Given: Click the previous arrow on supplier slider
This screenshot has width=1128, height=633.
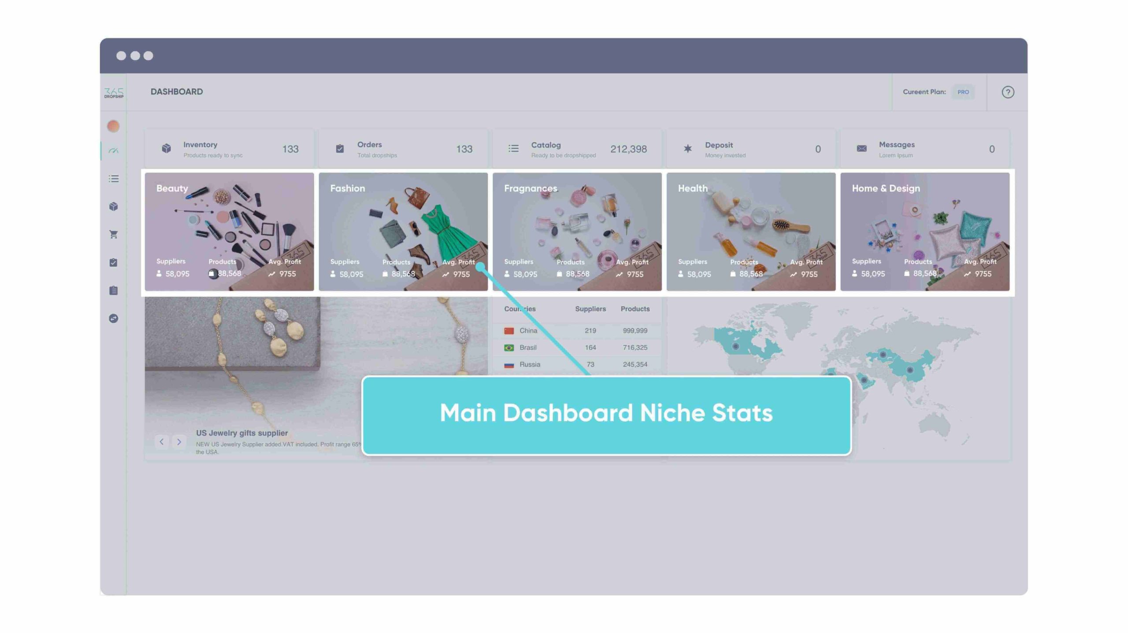Looking at the screenshot, I should point(162,442).
